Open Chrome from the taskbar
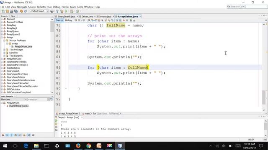 tap(88, 146)
